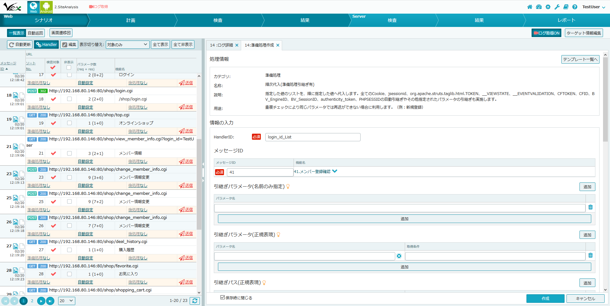
Task: Open screenshot image icon for message 26
Action: (x=16, y=222)
